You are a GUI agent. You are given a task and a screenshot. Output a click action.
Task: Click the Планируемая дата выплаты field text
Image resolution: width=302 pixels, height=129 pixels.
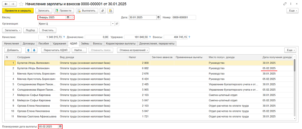click(48, 127)
